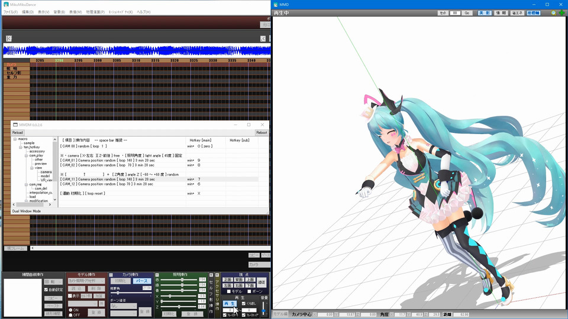Click frame 3300 on the timeline ruler

pyautogui.click(x=98, y=60)
